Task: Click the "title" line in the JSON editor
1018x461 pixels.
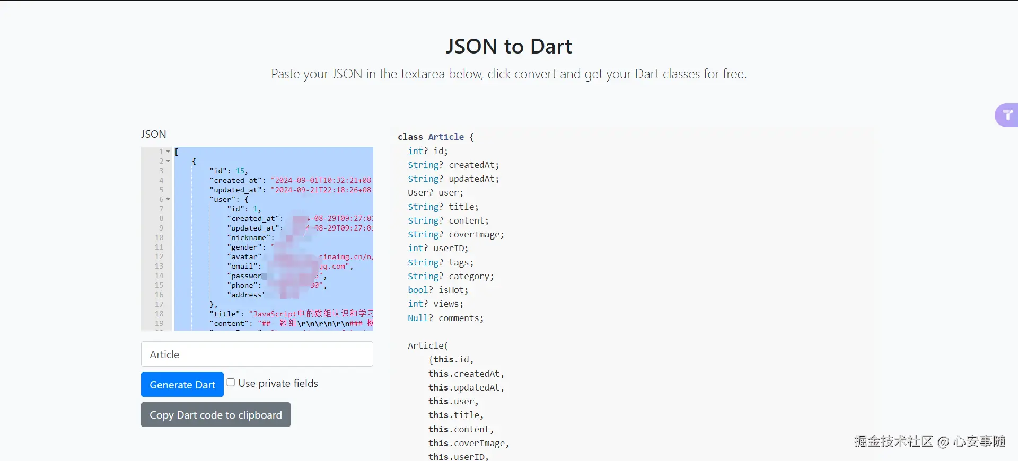Action: click(291, 314)
